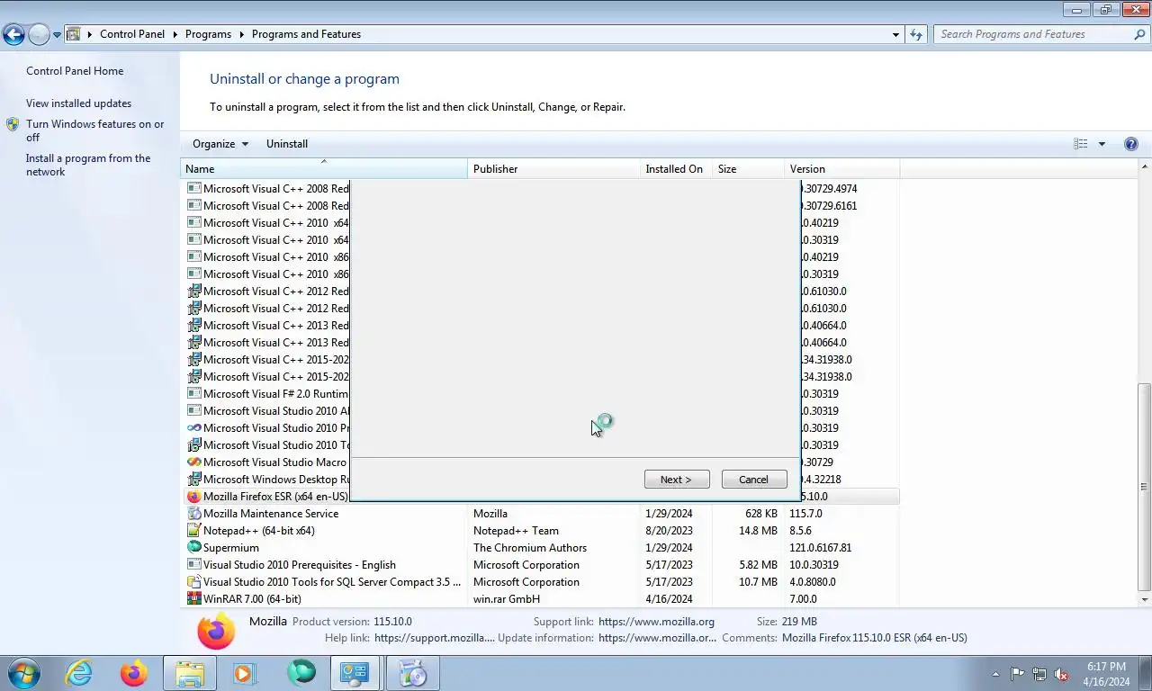1152x691 pixels.
Task: Click the large Firefox logo in details pane
Action: (216, 631)
